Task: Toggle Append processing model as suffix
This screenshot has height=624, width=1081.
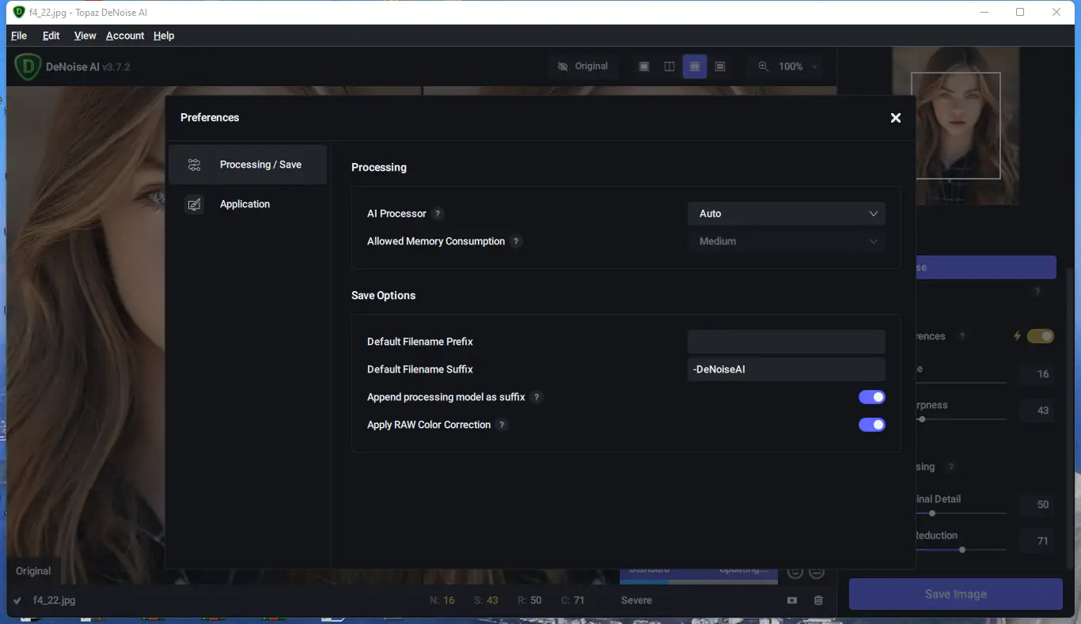Action: (871, 397)
